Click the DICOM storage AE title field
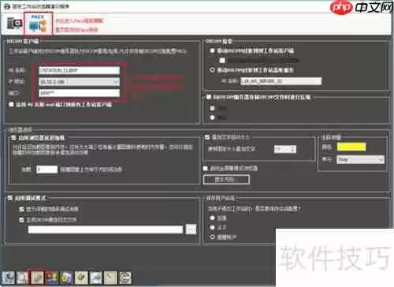The width and height of the screenshot is (394, 287). pos(281,81)
